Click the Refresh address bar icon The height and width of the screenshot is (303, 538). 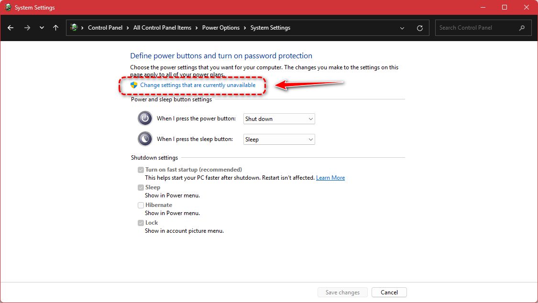pyautogui.click(x=420, y=28)
